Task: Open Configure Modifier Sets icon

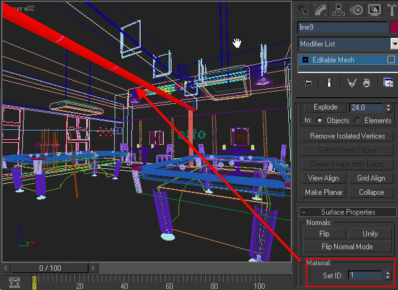Action: pyautogui.click(x=389, y=82)
